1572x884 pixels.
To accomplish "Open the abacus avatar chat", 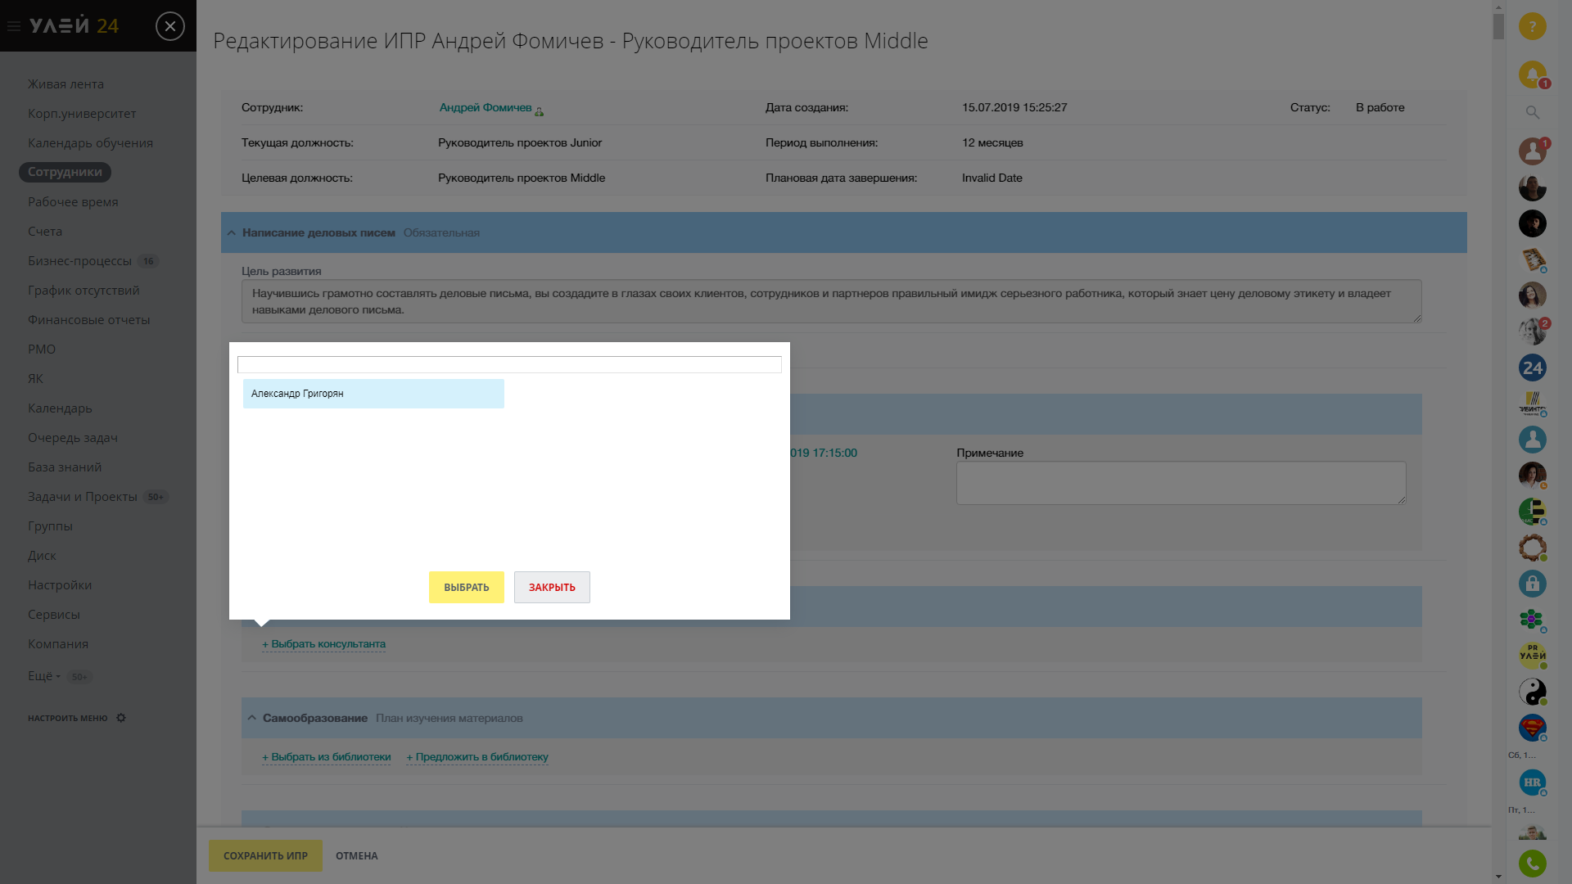I will [1533, 259].
